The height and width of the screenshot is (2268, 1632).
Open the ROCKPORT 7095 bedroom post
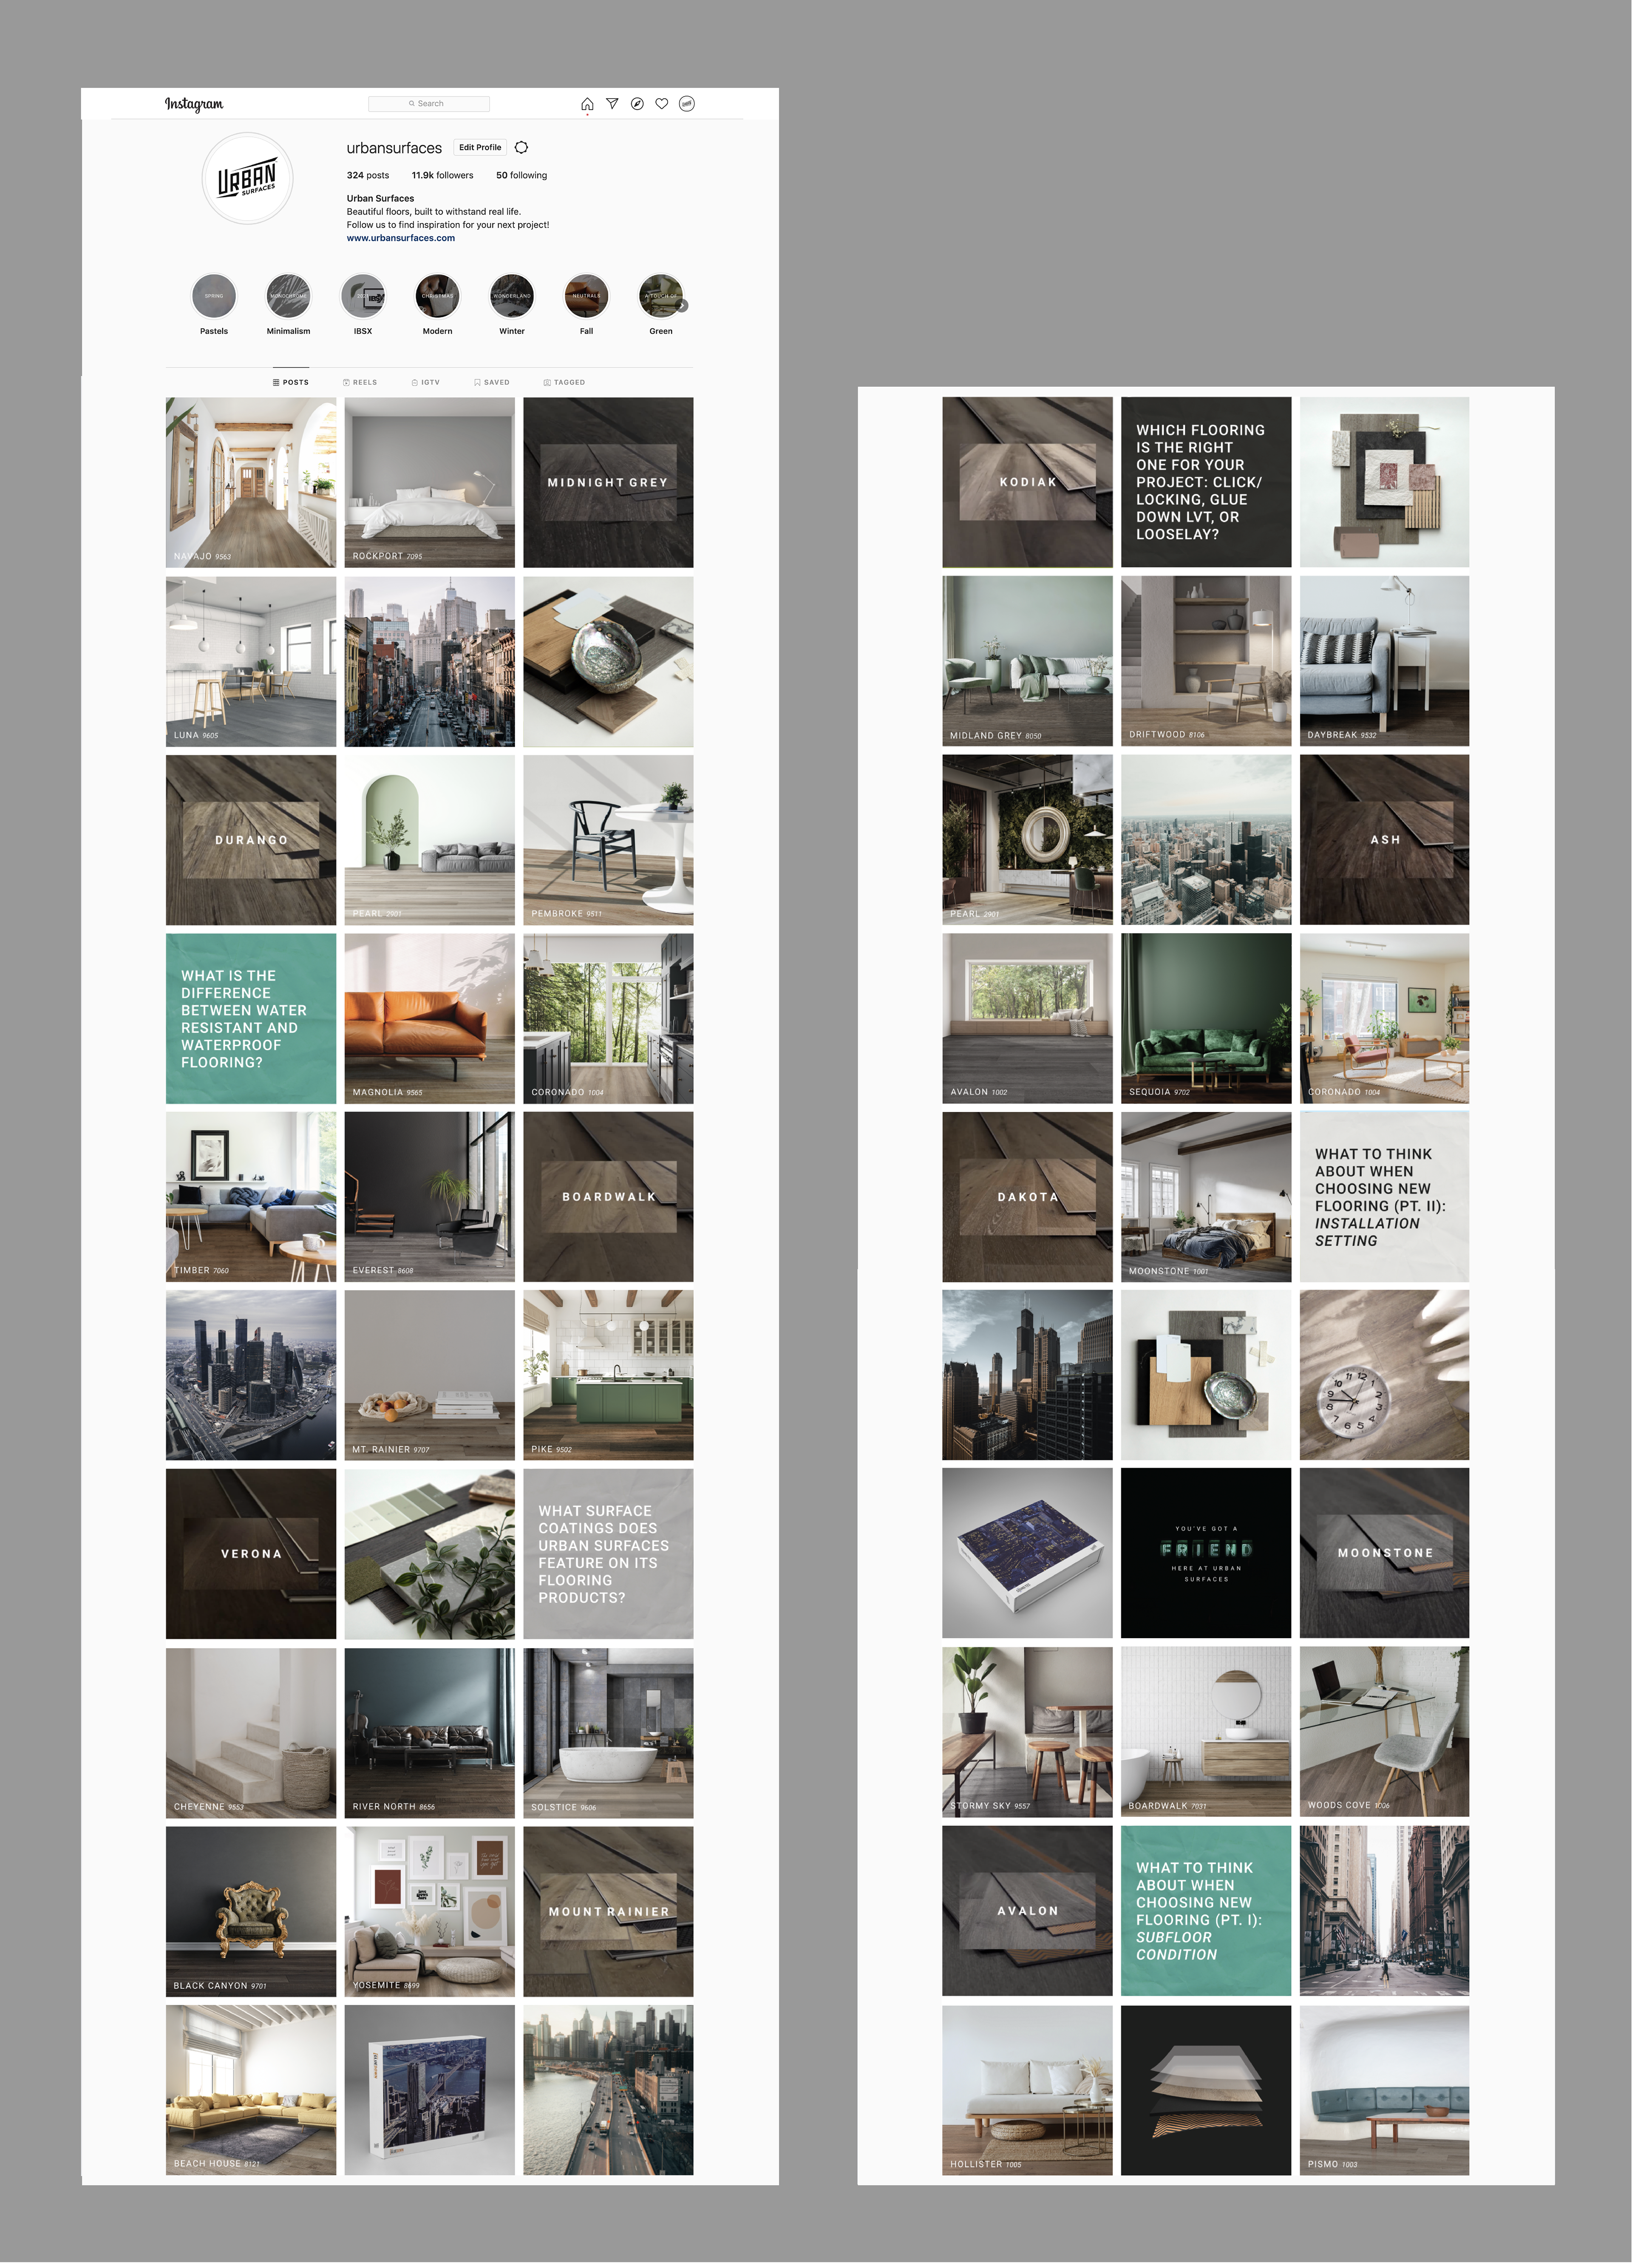(430, 483)
